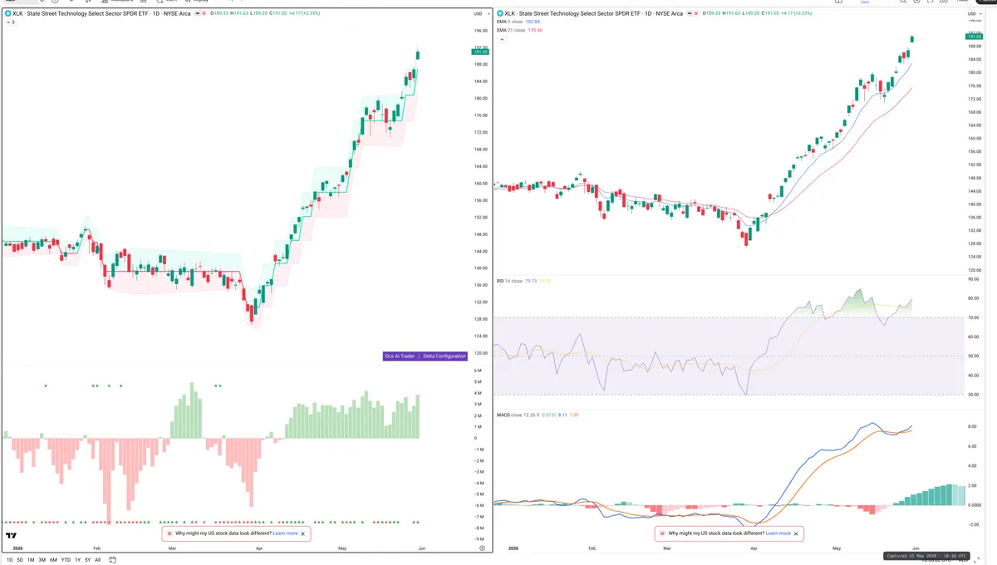This screenshot has height=565, width=997.
Task: Dismiss the right chart US stock data notice
Action: [797, 533]
